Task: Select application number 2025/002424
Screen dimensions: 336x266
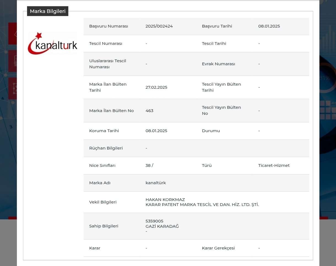Action: click(x=159, y=26)
